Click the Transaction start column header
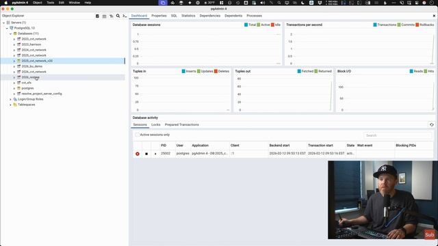Screen dimensions: 438x246 (320, 146)
